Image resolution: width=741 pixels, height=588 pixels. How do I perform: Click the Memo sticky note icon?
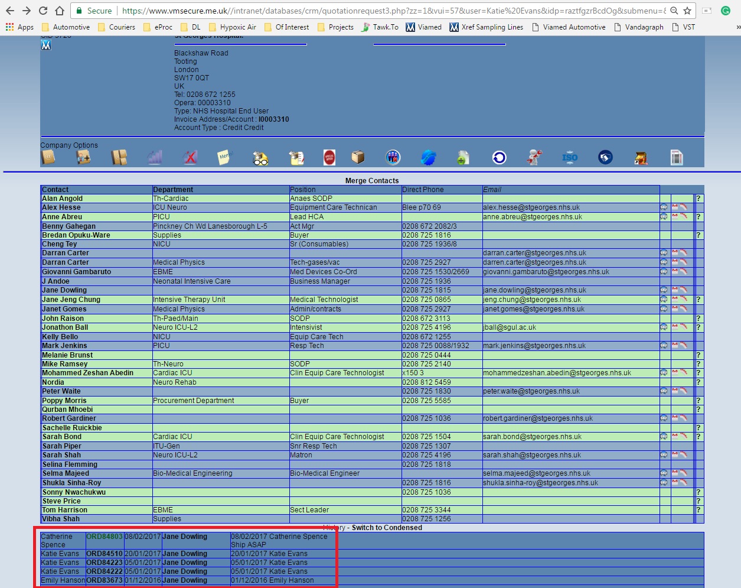[224, 157]
